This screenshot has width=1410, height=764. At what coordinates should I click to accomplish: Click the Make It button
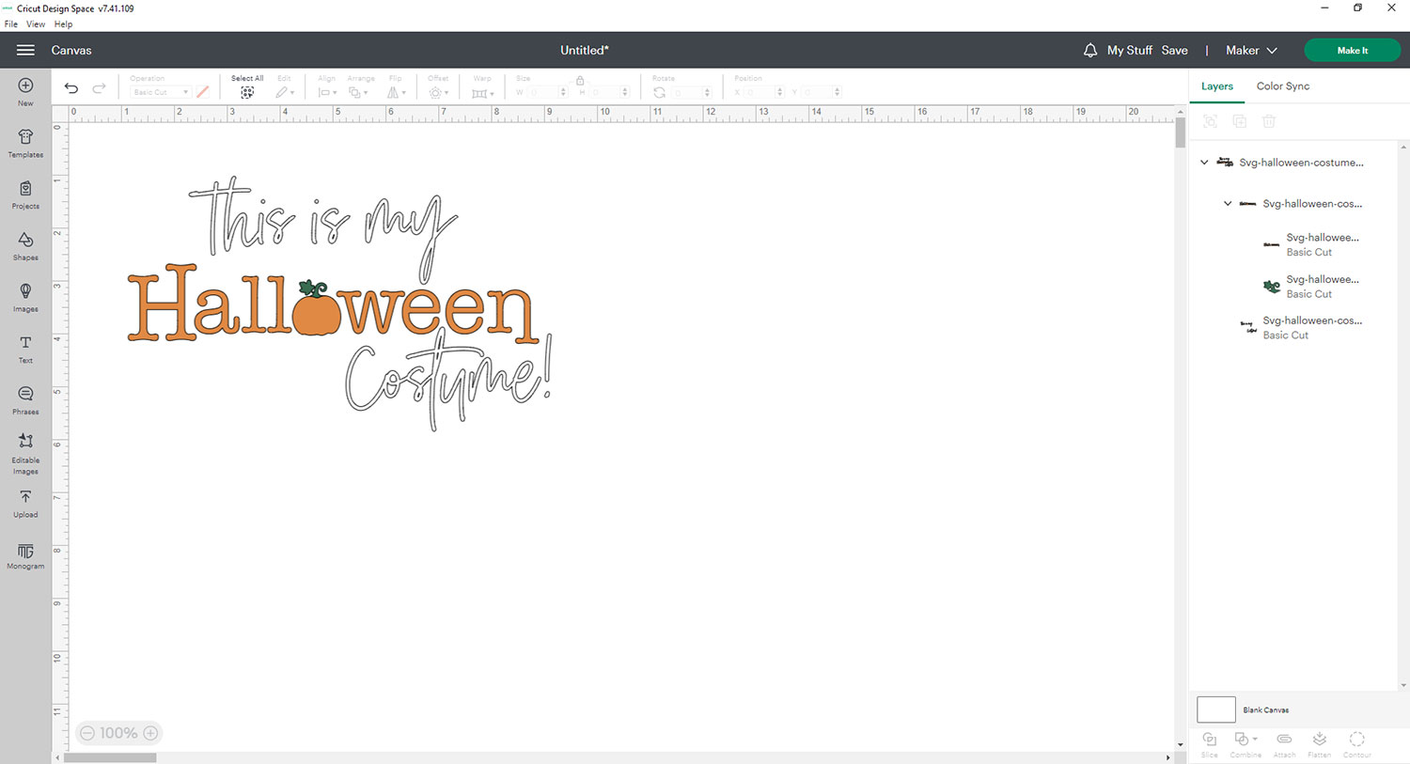1353,51
